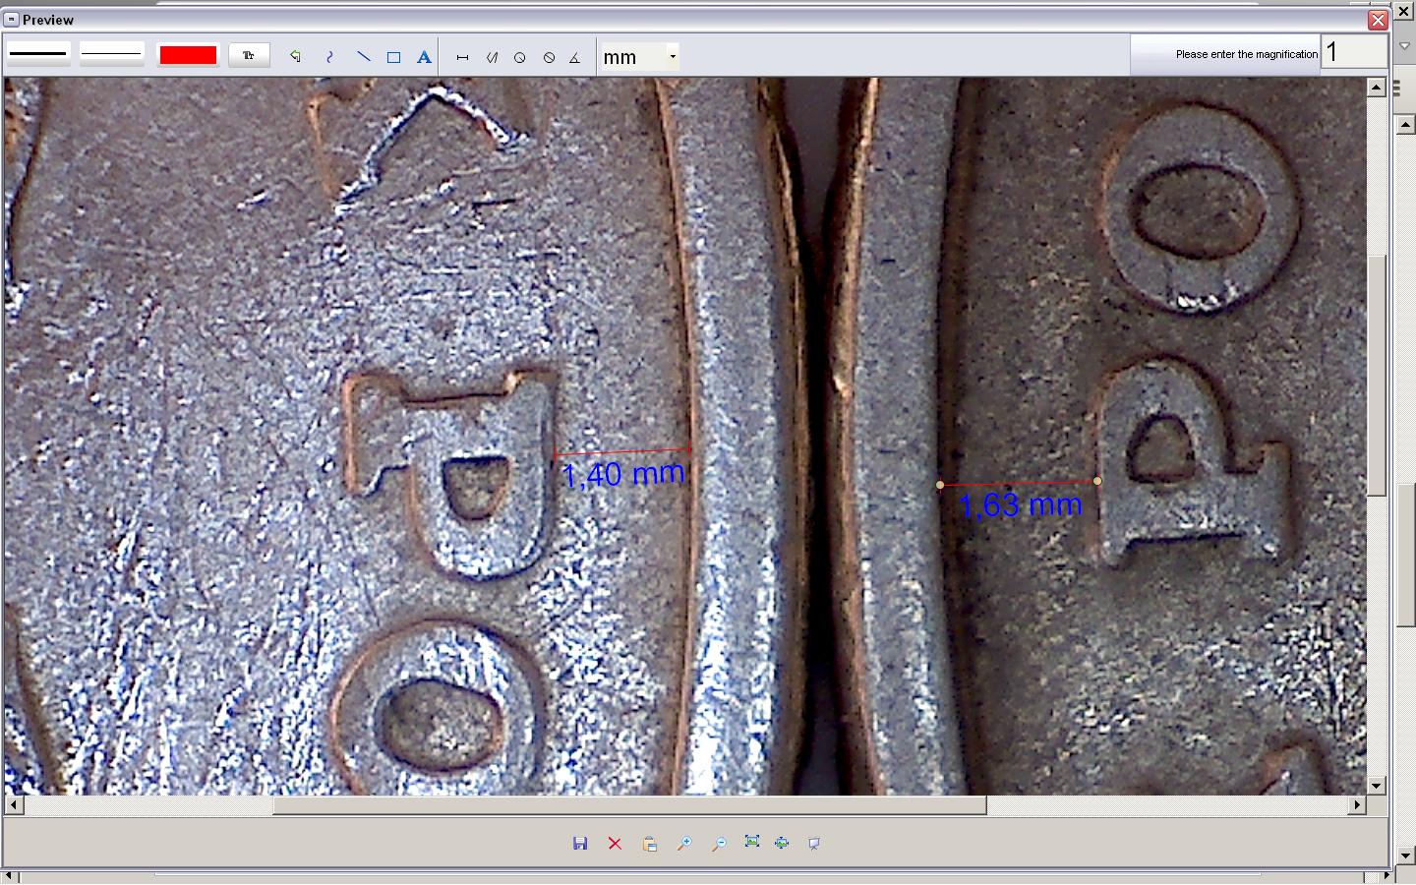Select the straight line drawing tool
1416x885 pixels.
tap(363, 57)
